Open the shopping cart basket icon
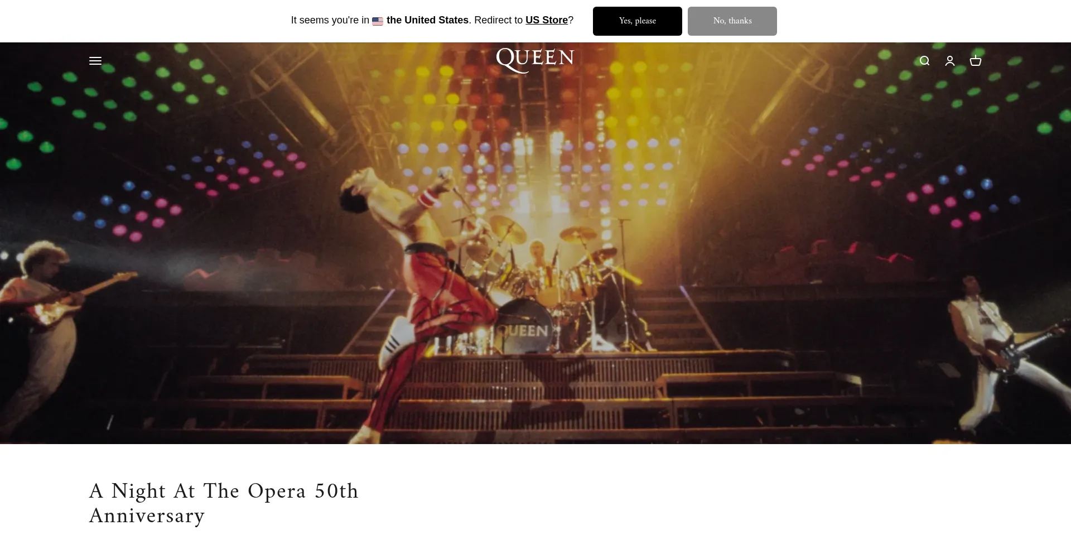 pyautogui.click(x=976, y=61)
